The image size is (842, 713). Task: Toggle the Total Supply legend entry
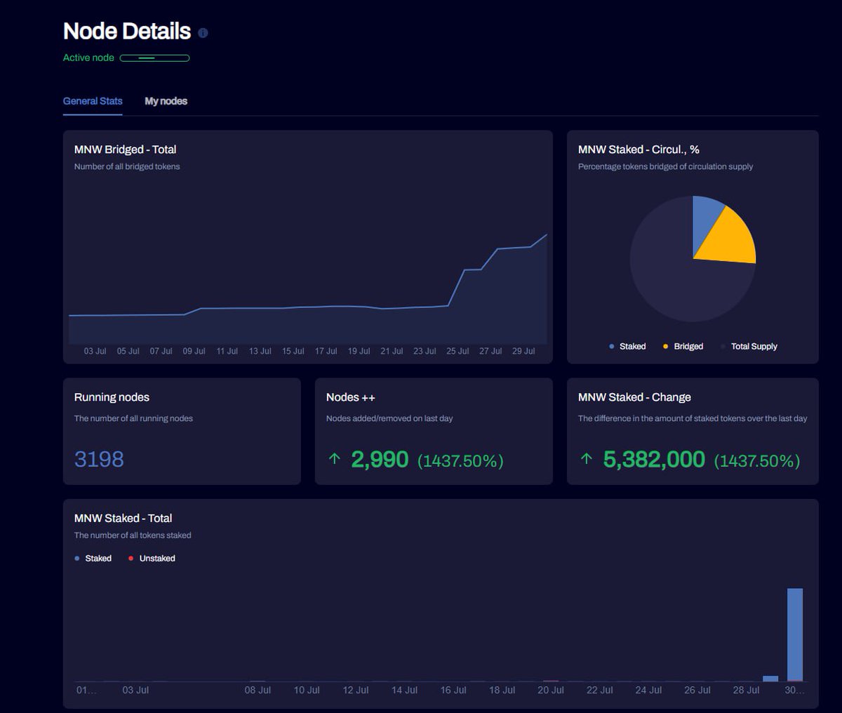click(749, 347)
